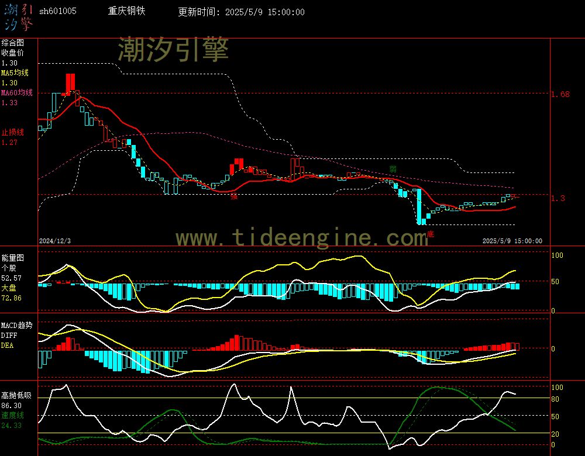The image size is (585, 456).
Task: Click the 0 axis label of MACD panel
Action: pyautogui.click(x=553, y=349)
